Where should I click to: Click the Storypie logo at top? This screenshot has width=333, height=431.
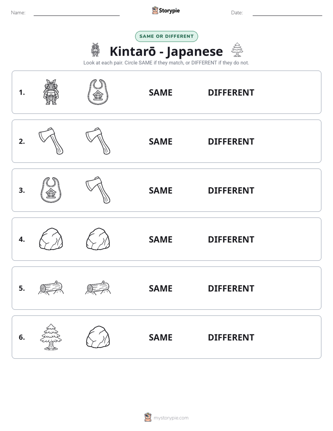tap(166, 10)
